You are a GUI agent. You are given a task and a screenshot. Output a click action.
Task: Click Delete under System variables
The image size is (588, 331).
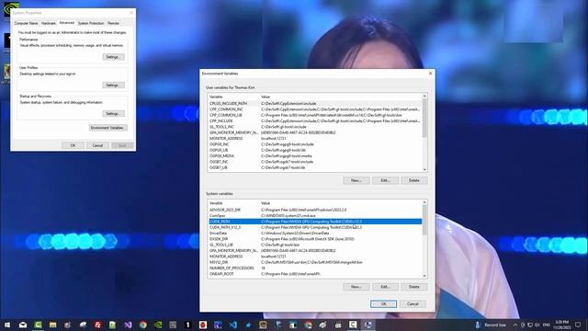pyautogui.click(x=414, y=287)
